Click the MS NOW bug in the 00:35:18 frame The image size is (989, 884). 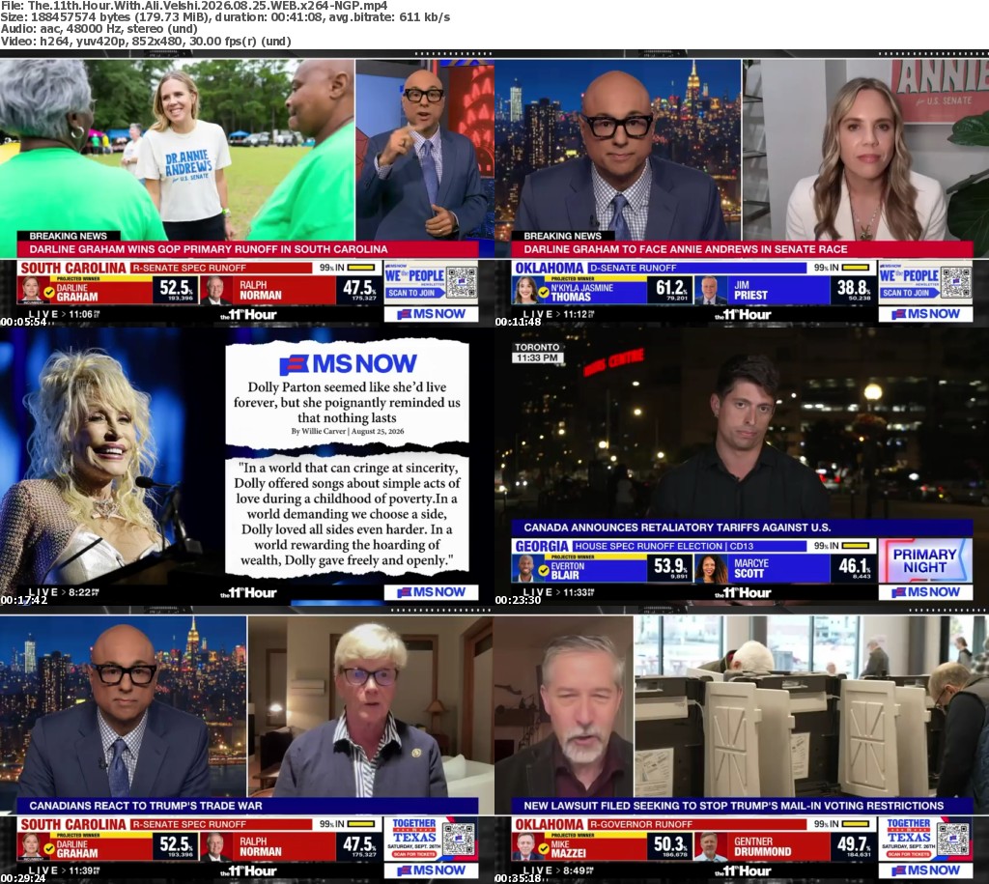[926, 870]
